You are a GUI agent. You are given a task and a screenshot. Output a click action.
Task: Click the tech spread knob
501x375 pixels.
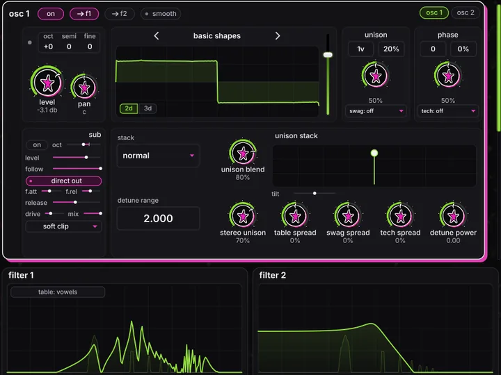400,216
